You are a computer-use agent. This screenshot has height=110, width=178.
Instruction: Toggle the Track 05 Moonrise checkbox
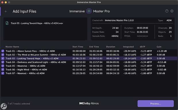3,66
